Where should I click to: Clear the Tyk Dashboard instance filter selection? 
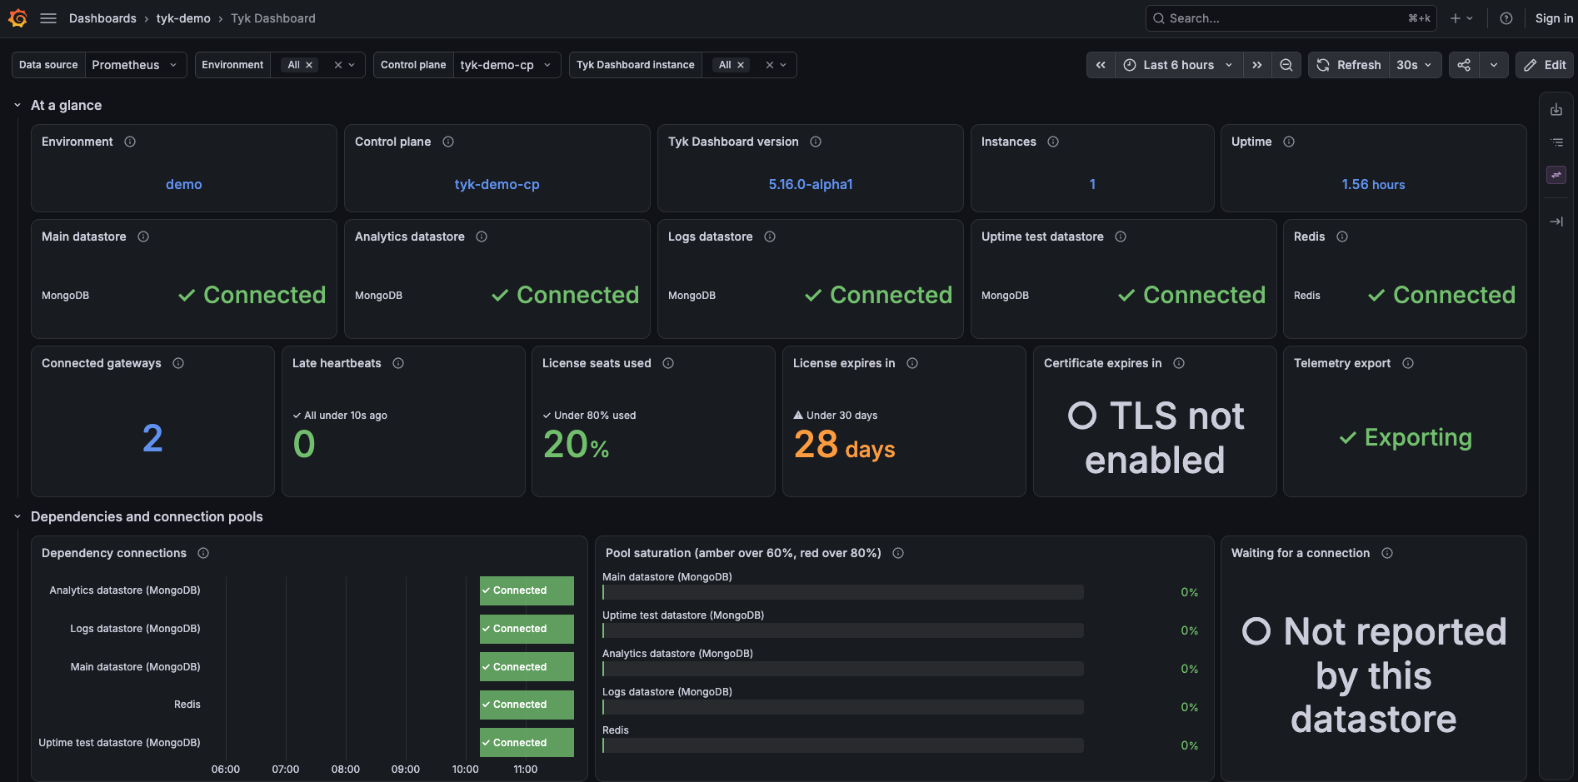(x=770, y=65)
